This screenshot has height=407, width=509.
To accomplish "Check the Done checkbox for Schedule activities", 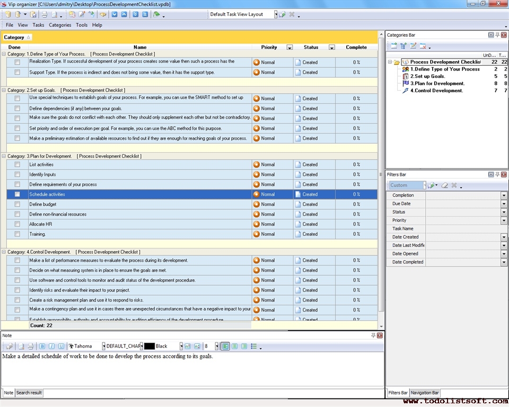I will 17,194.
